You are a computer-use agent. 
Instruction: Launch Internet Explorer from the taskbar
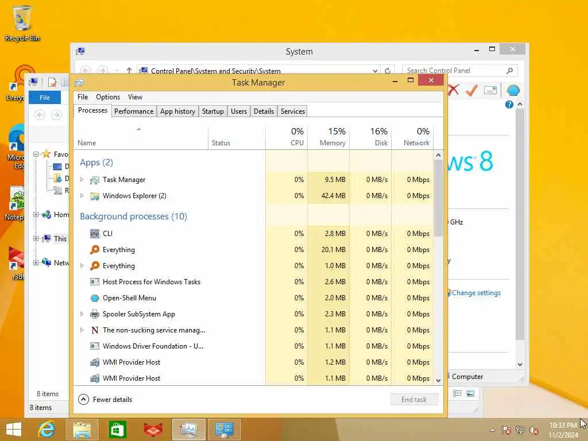(47, 430)
